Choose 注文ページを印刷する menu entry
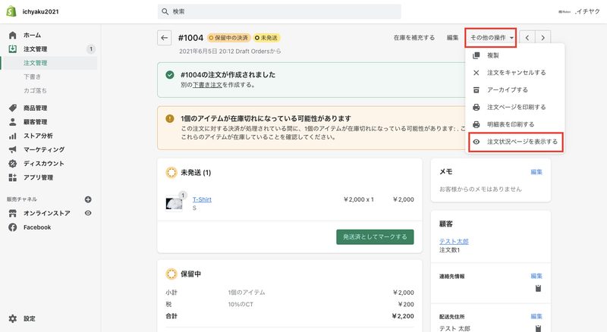607x332 pixels. pyautogui.click(x=515, y=107)
